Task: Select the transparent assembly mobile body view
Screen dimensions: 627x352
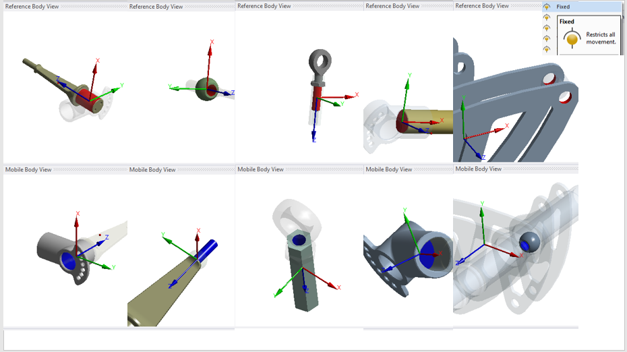Action: (516, 250)
